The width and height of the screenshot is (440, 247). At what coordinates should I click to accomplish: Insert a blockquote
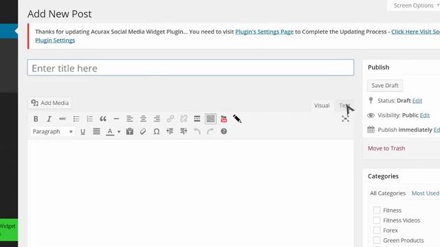[103, 119]
